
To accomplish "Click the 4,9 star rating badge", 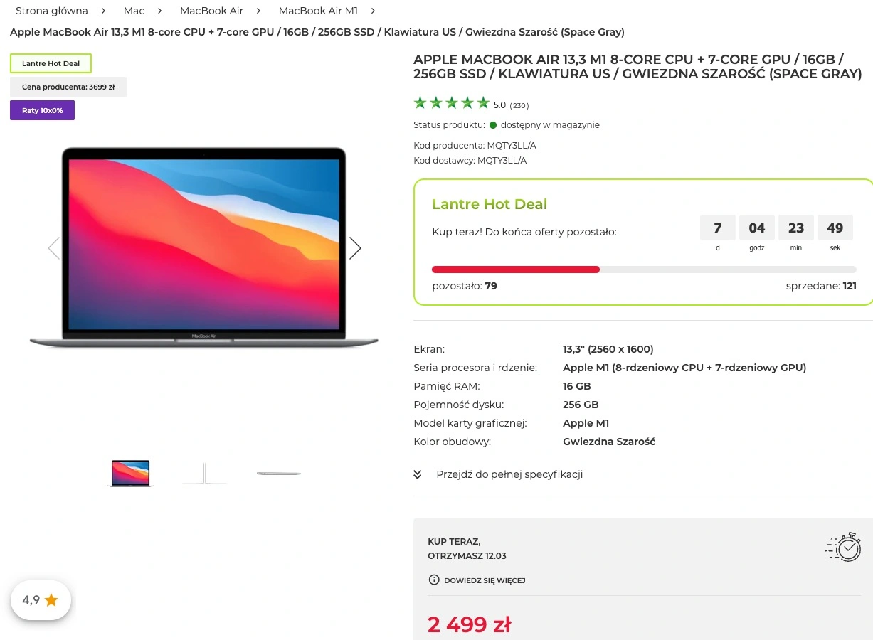I will point(41,600).
